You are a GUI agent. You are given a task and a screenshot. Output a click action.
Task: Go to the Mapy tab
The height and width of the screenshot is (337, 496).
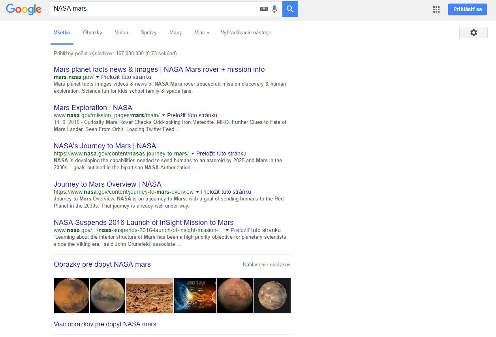click(x=175, y=33)
